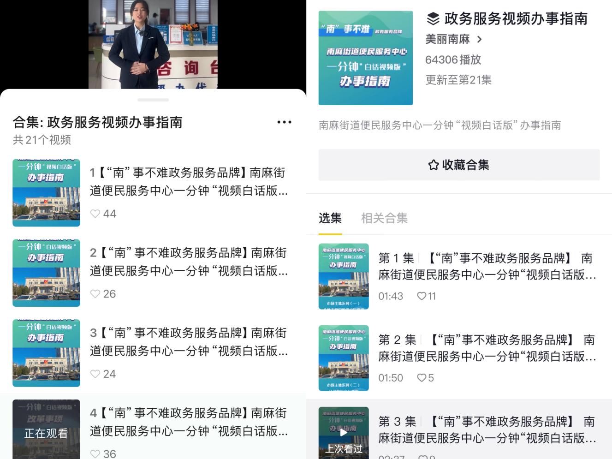
Task: Open video 3 thumbnail in left list
Action: click(x=46, y=353)
